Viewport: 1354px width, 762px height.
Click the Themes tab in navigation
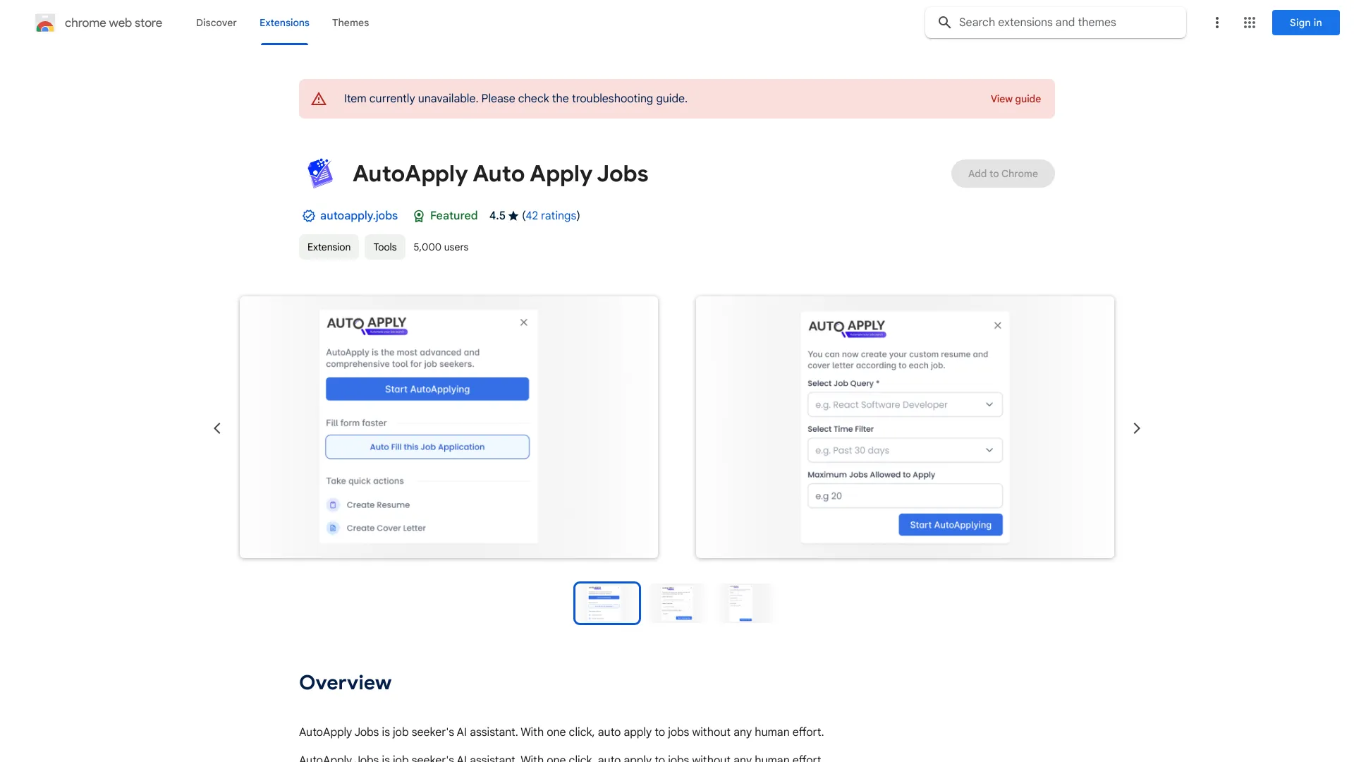[x=350, y=21]
